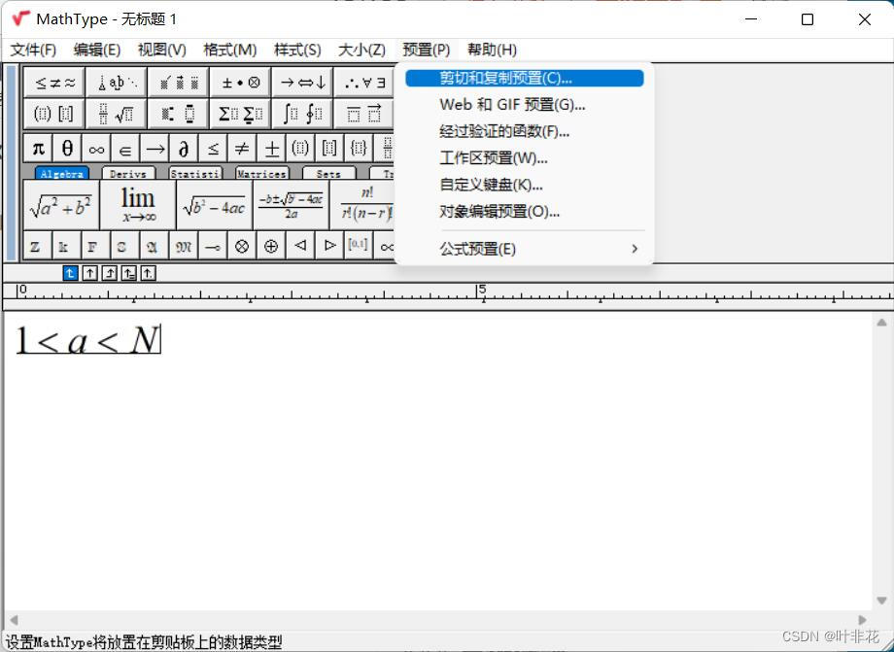894x652 pixels.
Task: Open the underbar and overbar templates palette
Action: click(x=363, y=114)
